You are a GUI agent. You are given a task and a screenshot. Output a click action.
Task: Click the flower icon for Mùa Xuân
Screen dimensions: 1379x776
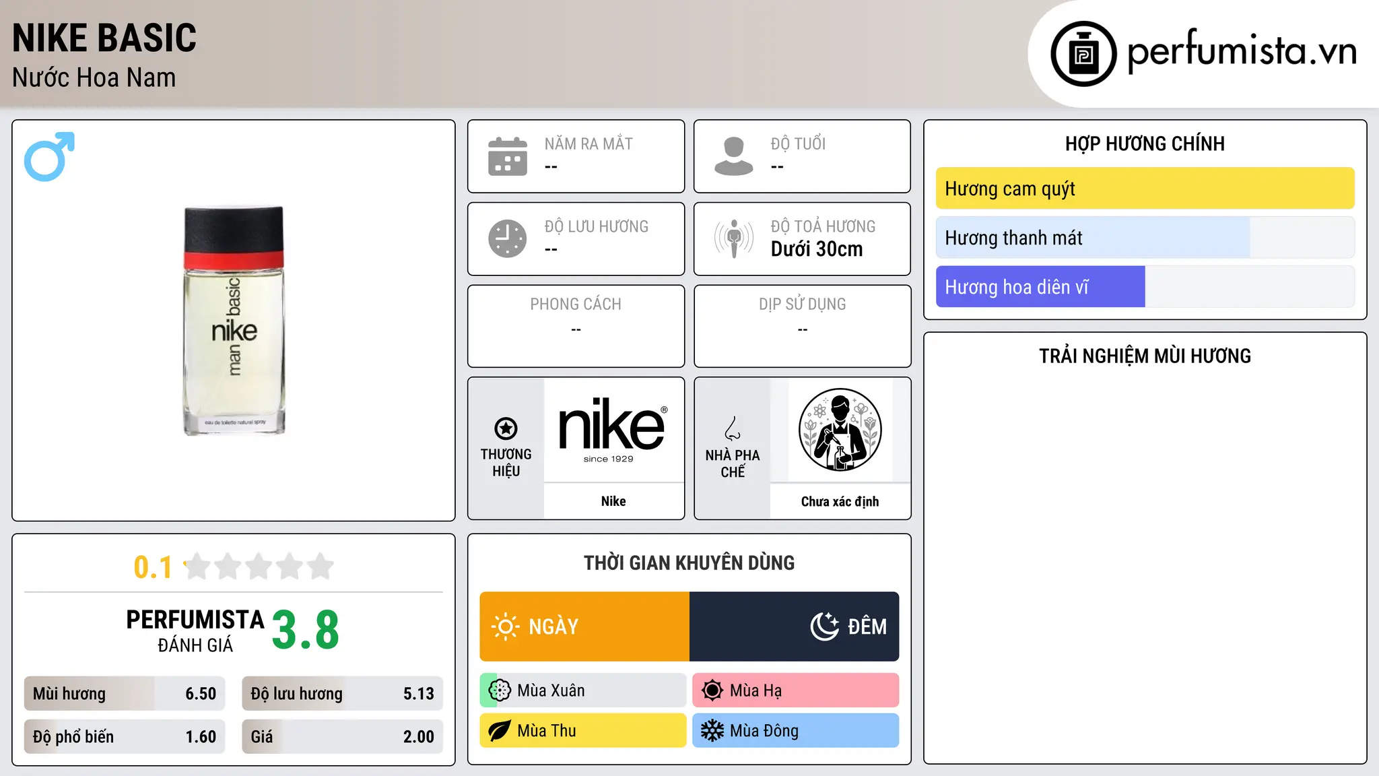click(x=500, y=690)
